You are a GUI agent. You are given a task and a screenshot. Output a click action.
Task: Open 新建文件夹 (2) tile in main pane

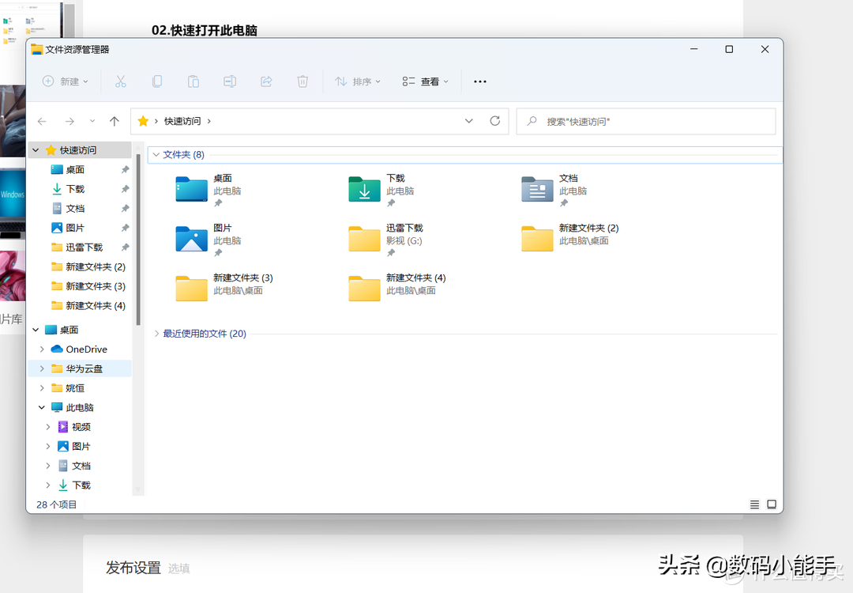pos(570,240)
